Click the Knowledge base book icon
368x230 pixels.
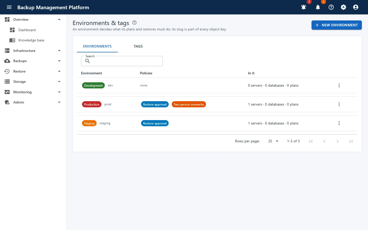click(x=12, y=40)
